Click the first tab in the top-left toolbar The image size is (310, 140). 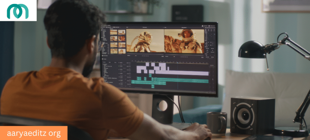coord(106,27)
